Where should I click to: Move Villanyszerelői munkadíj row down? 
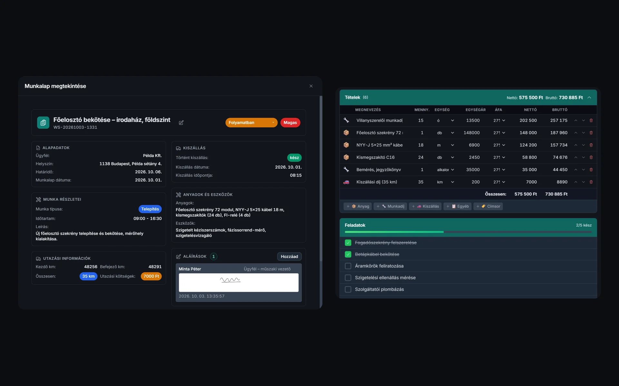583,120
